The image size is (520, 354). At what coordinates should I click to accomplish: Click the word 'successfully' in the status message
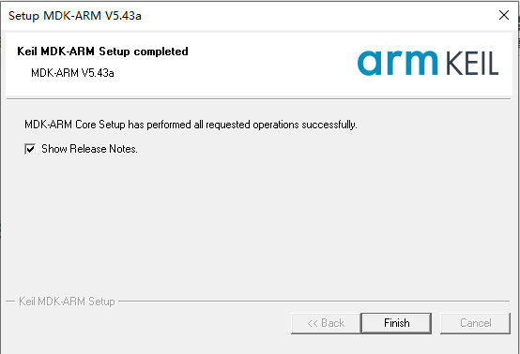tap(329, 125)
